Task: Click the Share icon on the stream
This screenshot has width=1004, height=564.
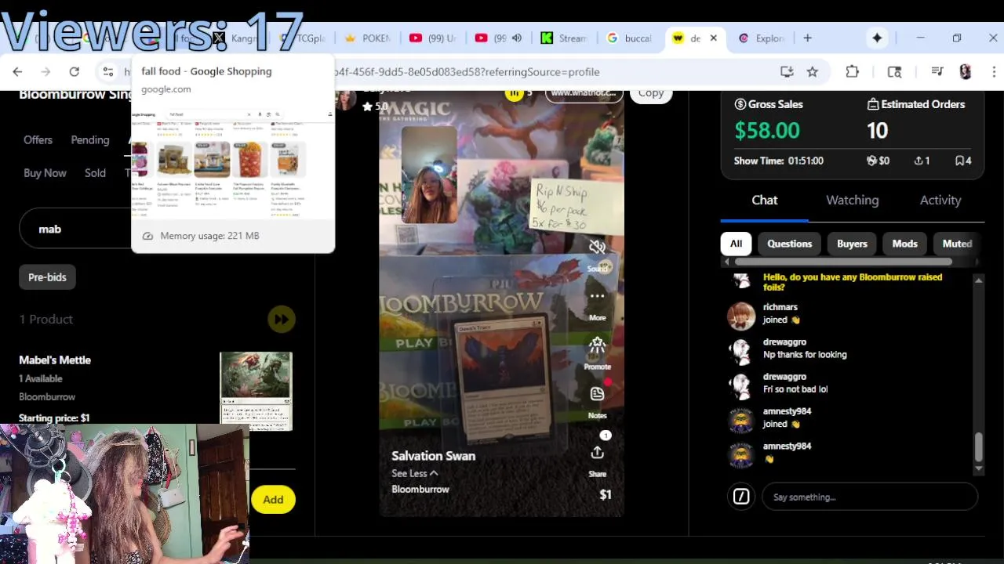Action: click(598, 453)
